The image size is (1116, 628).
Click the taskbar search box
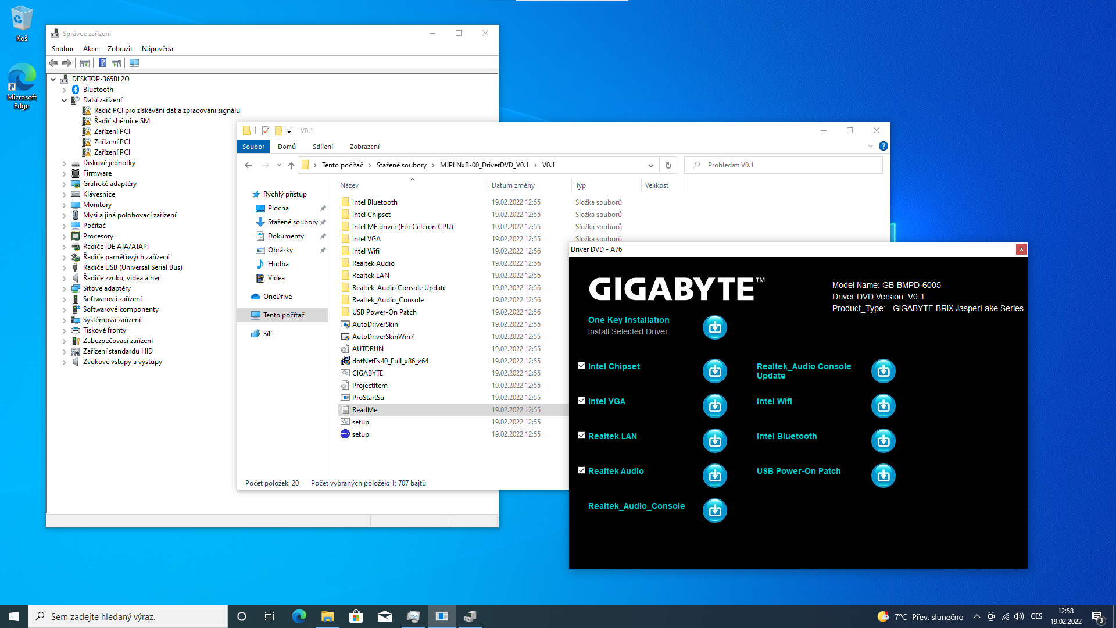(x=128, y=616)
